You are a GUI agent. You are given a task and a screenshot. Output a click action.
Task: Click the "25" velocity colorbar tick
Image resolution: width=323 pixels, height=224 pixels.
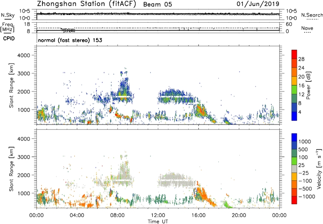tap(302, 165)
